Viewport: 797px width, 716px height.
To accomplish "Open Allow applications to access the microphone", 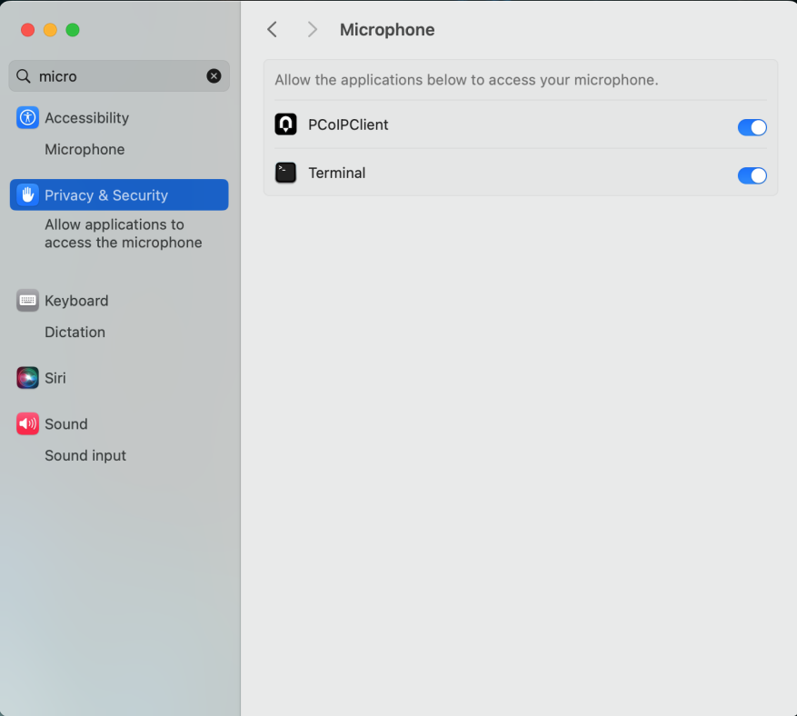I will point(124,234).
